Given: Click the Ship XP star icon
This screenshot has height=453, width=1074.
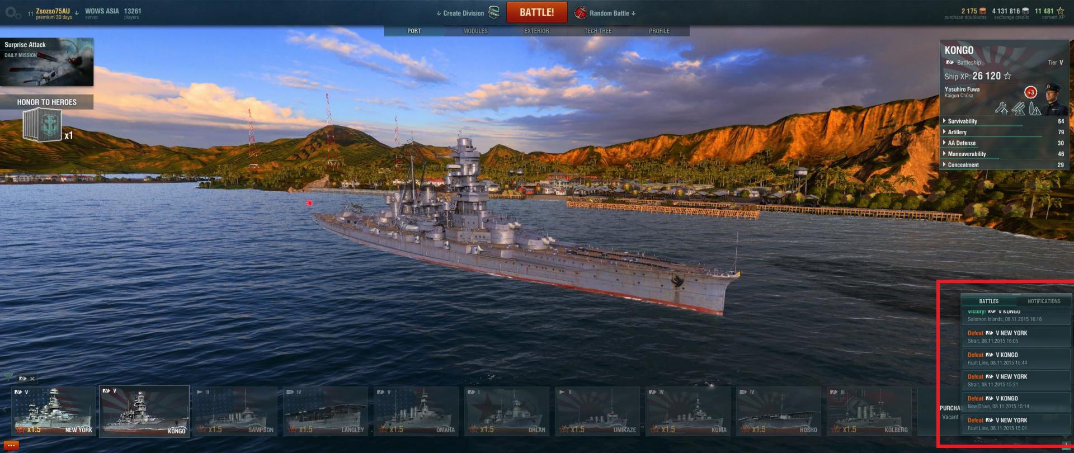Looking at the screenshot, I should pos(1007,76).
